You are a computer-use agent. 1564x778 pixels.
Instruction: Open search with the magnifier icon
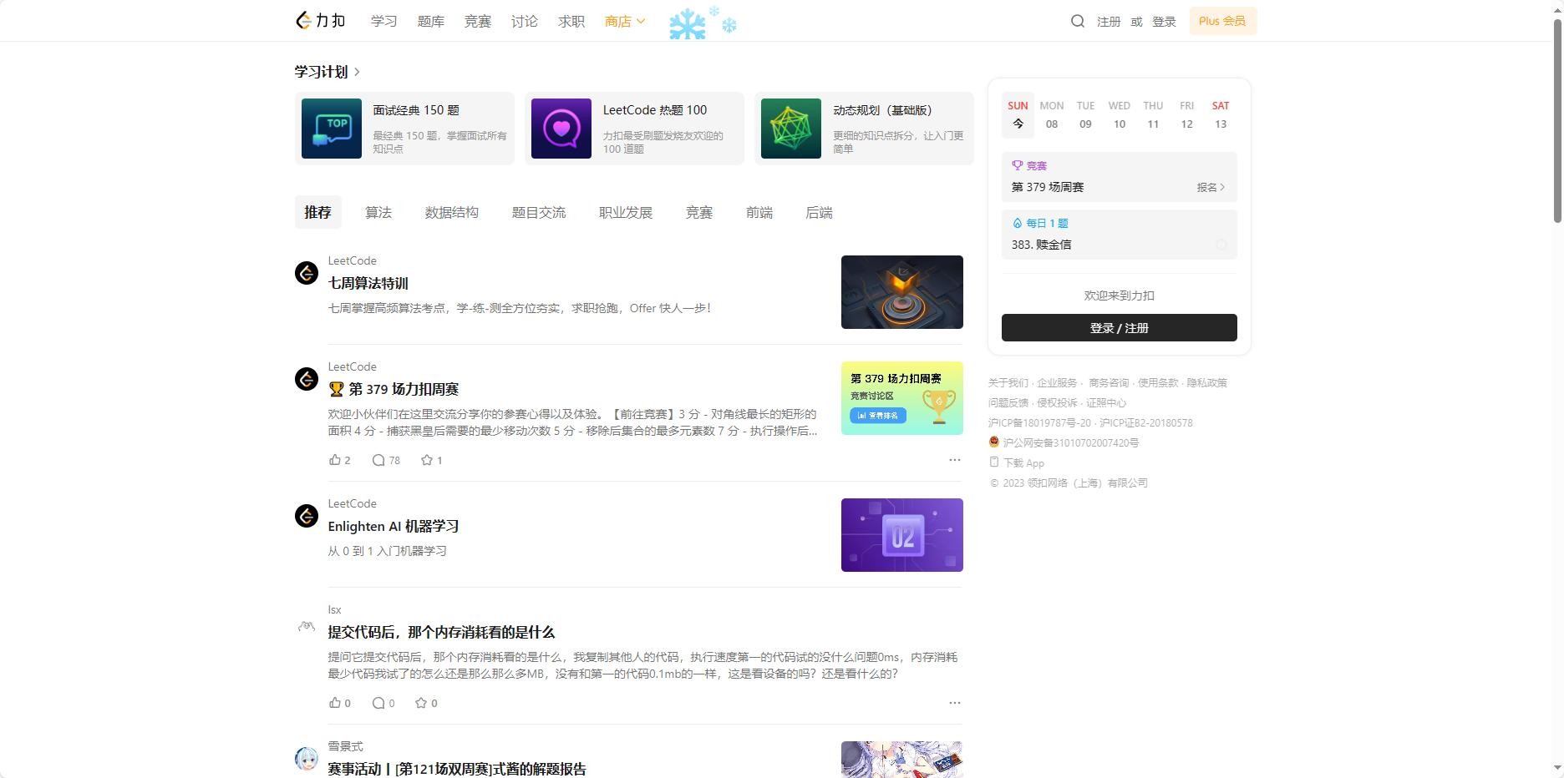pos(1077,21)
